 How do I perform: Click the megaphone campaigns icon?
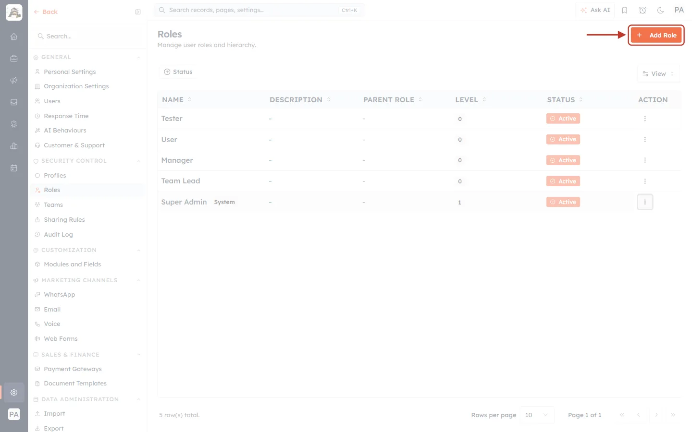point(14,80)
